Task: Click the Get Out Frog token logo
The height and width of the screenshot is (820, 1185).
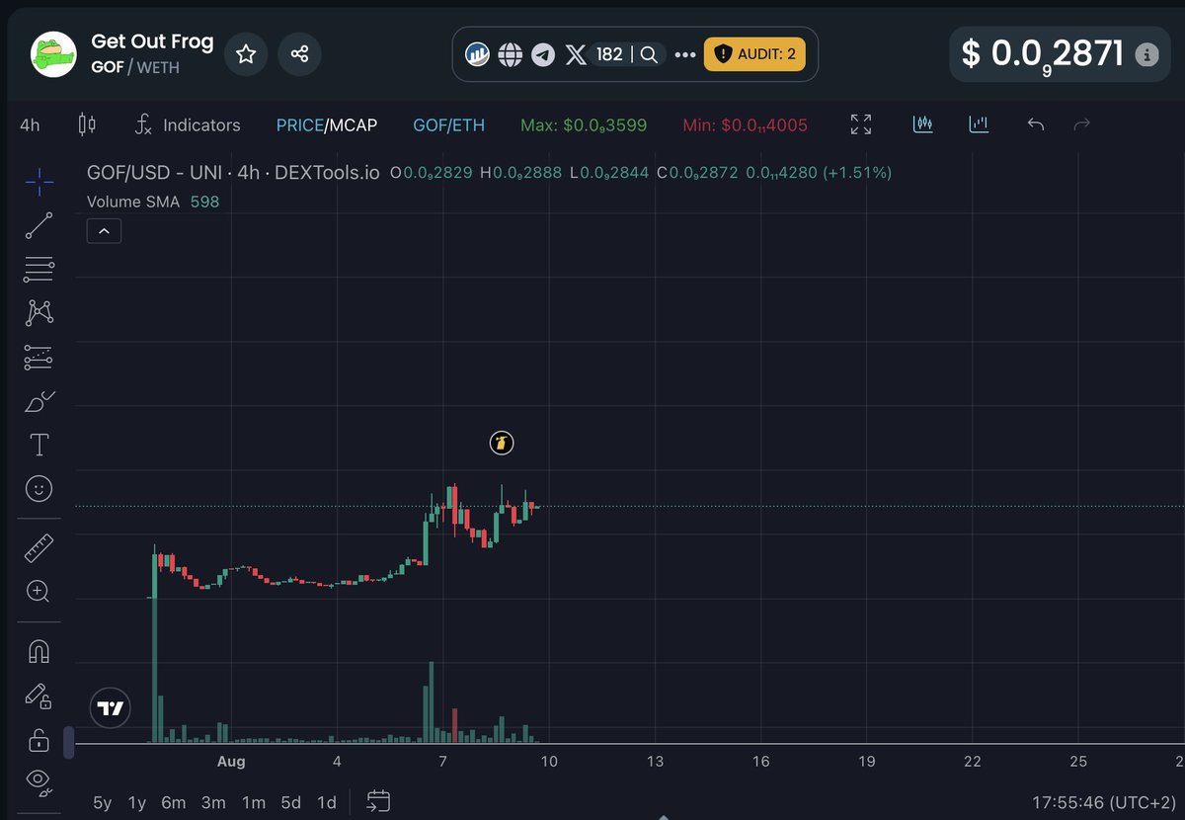Action: pyautogui.click(x=53, y=54)
